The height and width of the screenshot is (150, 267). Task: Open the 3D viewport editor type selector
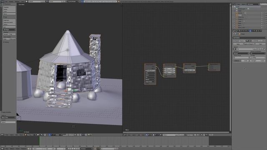click(x=3, y=135)
